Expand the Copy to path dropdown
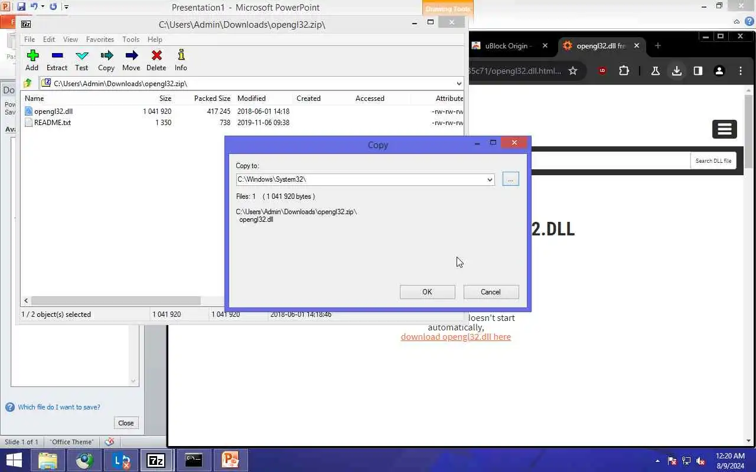 490,179
